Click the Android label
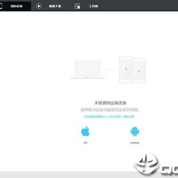 pos(134,143)
